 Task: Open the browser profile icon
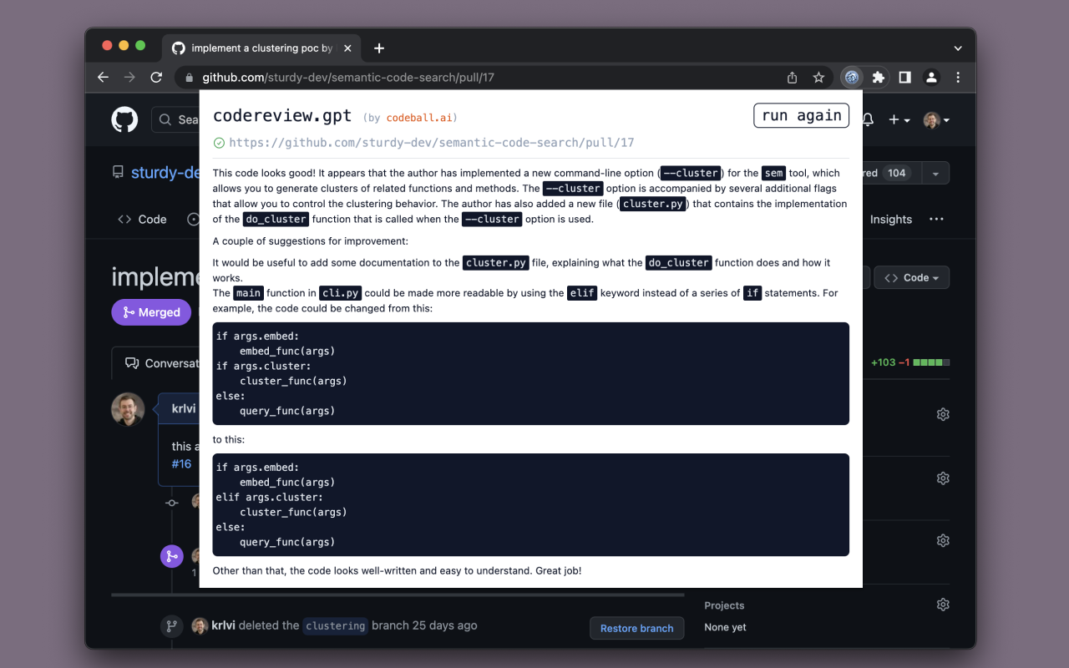931,77
